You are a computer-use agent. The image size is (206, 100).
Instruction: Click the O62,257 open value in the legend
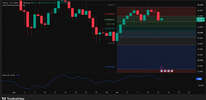[34, 3]
